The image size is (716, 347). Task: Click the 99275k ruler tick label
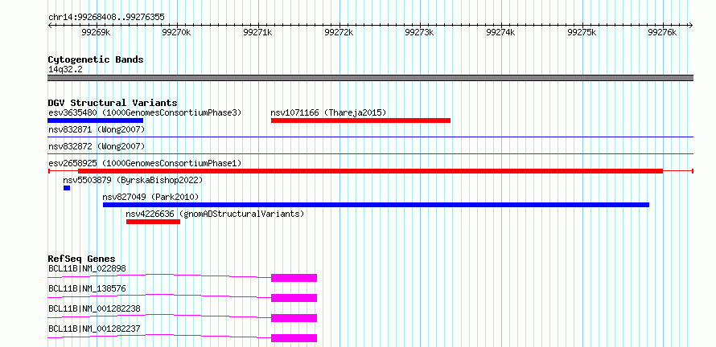point(582,33)
